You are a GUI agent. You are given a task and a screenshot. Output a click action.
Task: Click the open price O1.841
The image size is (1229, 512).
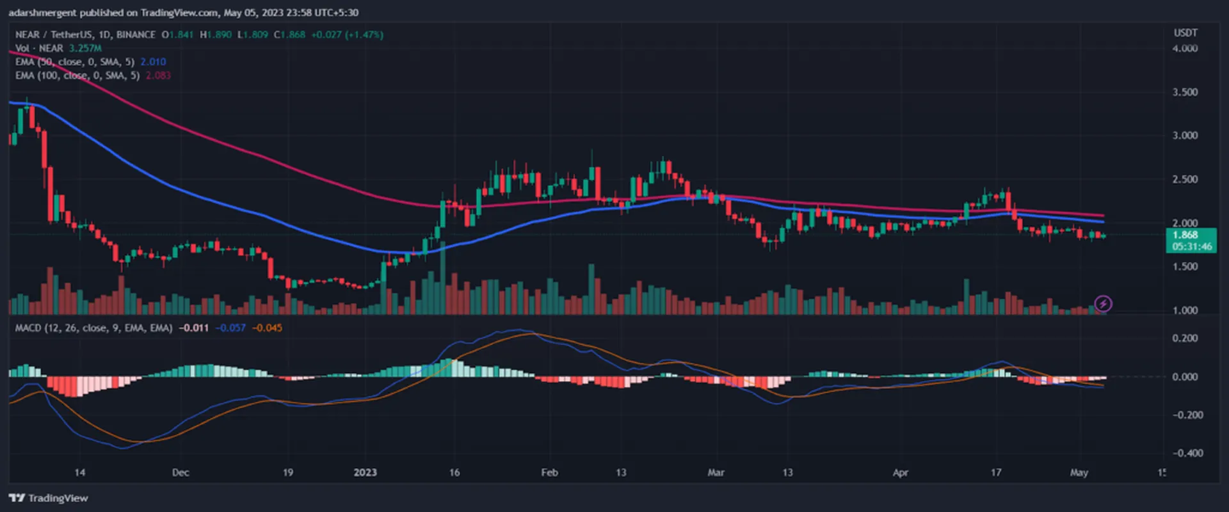(x=177, y=35)
